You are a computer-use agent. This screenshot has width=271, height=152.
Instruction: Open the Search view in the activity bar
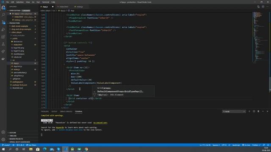pyautogui.click(x=3, y=15)
